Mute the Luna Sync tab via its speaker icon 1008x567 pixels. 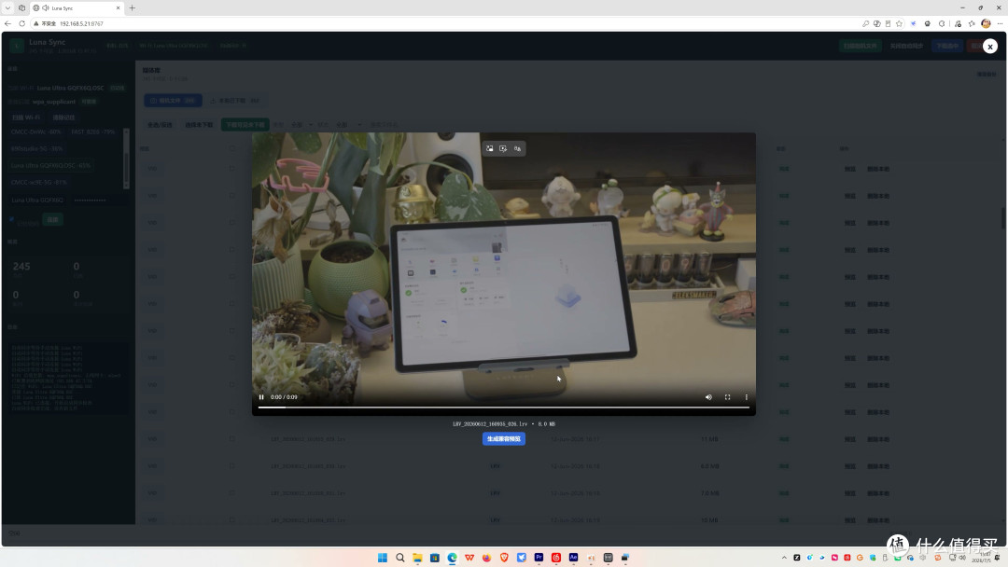46,8
